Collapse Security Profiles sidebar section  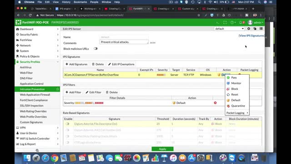pos(37,62)
